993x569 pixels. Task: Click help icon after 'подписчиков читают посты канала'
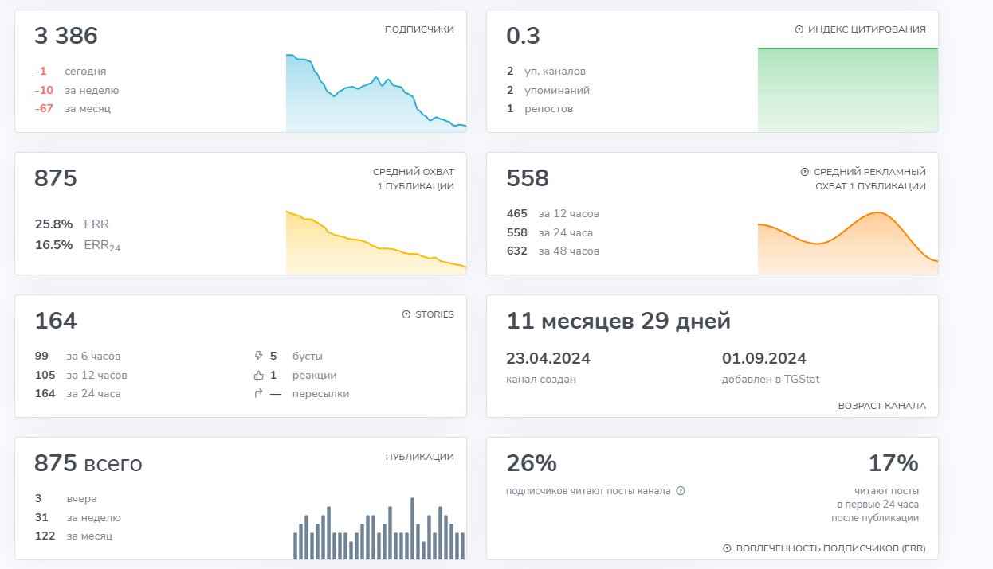pos(681,491)
